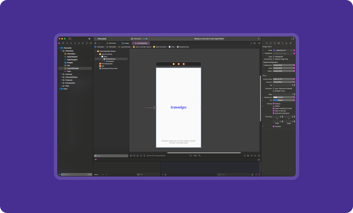
Task: Open the Background color selector
Action: pos(284,97)
